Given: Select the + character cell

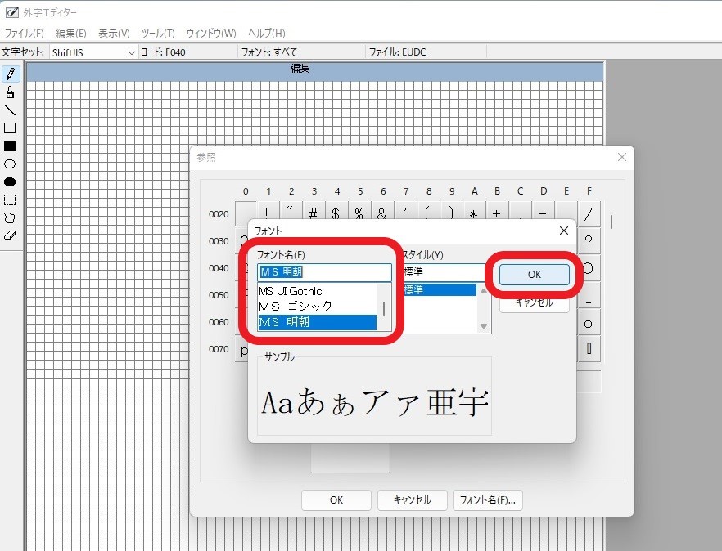Looking at the screenshot, I should [497, 213].
